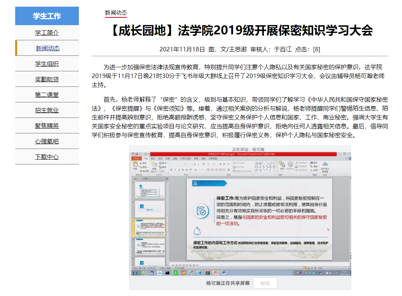This screenshot has width=402, height=296.
Task: Click the Find (查找) binoculars icon
Action: coord(311,163)
